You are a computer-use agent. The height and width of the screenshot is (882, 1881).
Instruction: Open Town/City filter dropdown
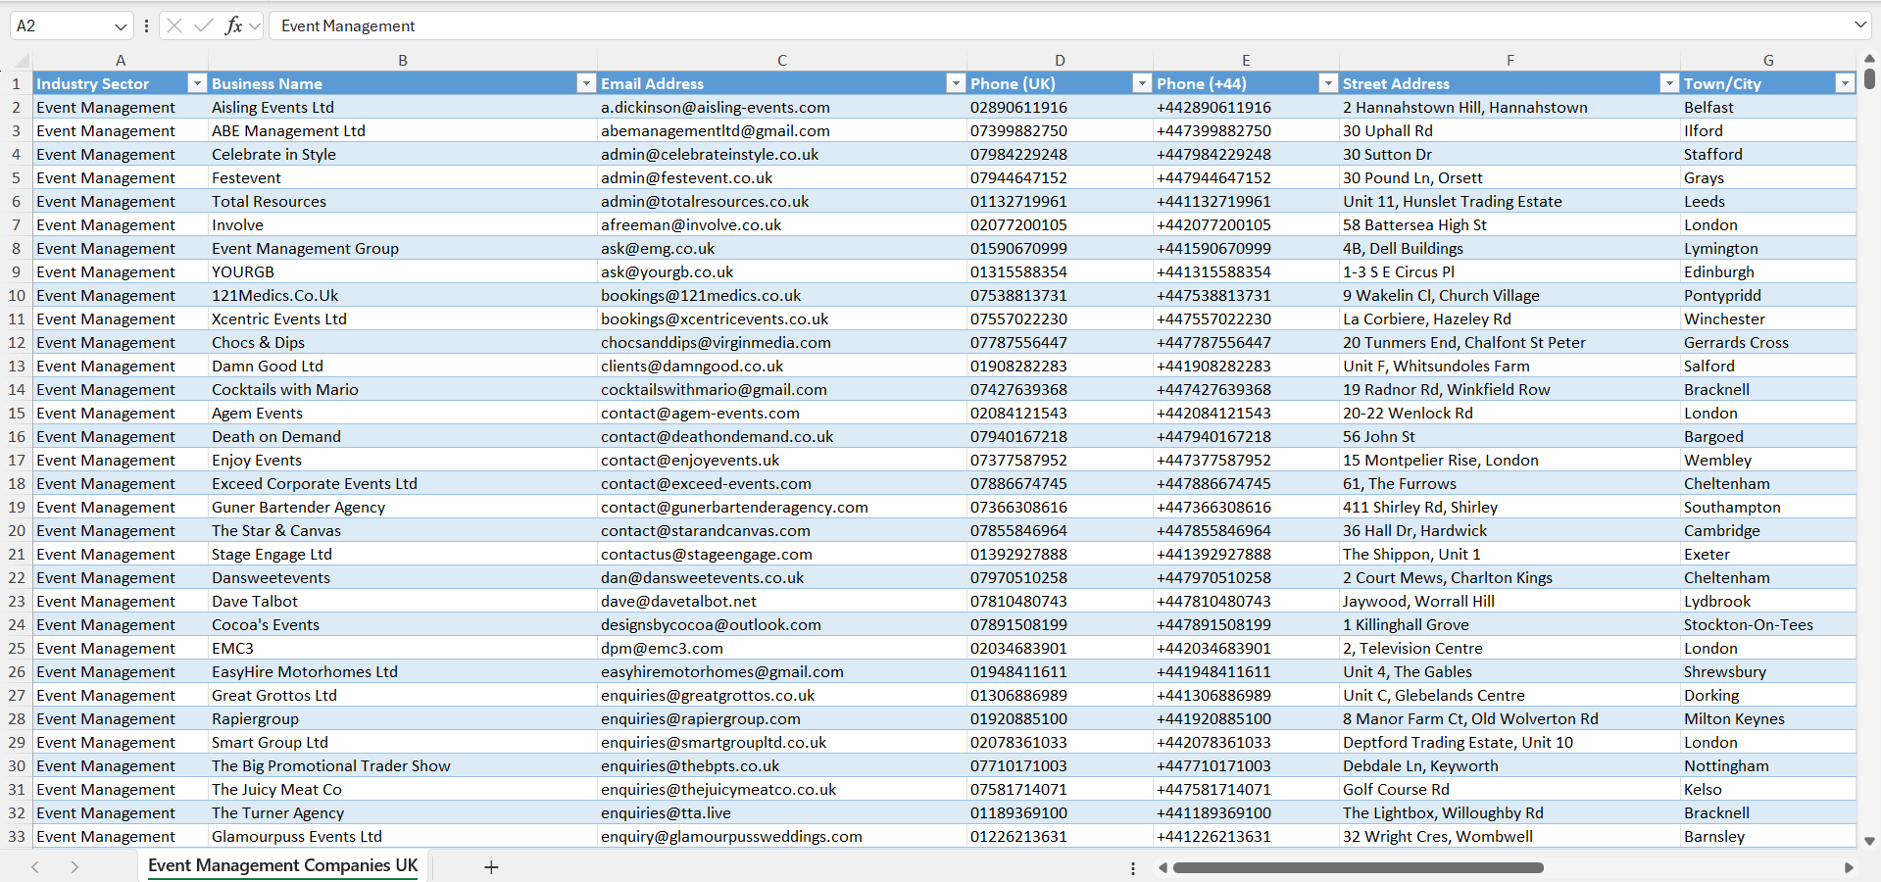point(1845,83)
